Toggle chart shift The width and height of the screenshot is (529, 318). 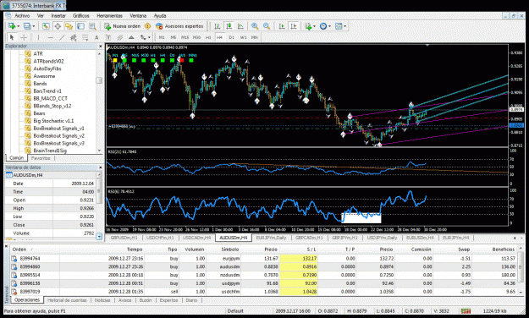[x=294, y=26]
